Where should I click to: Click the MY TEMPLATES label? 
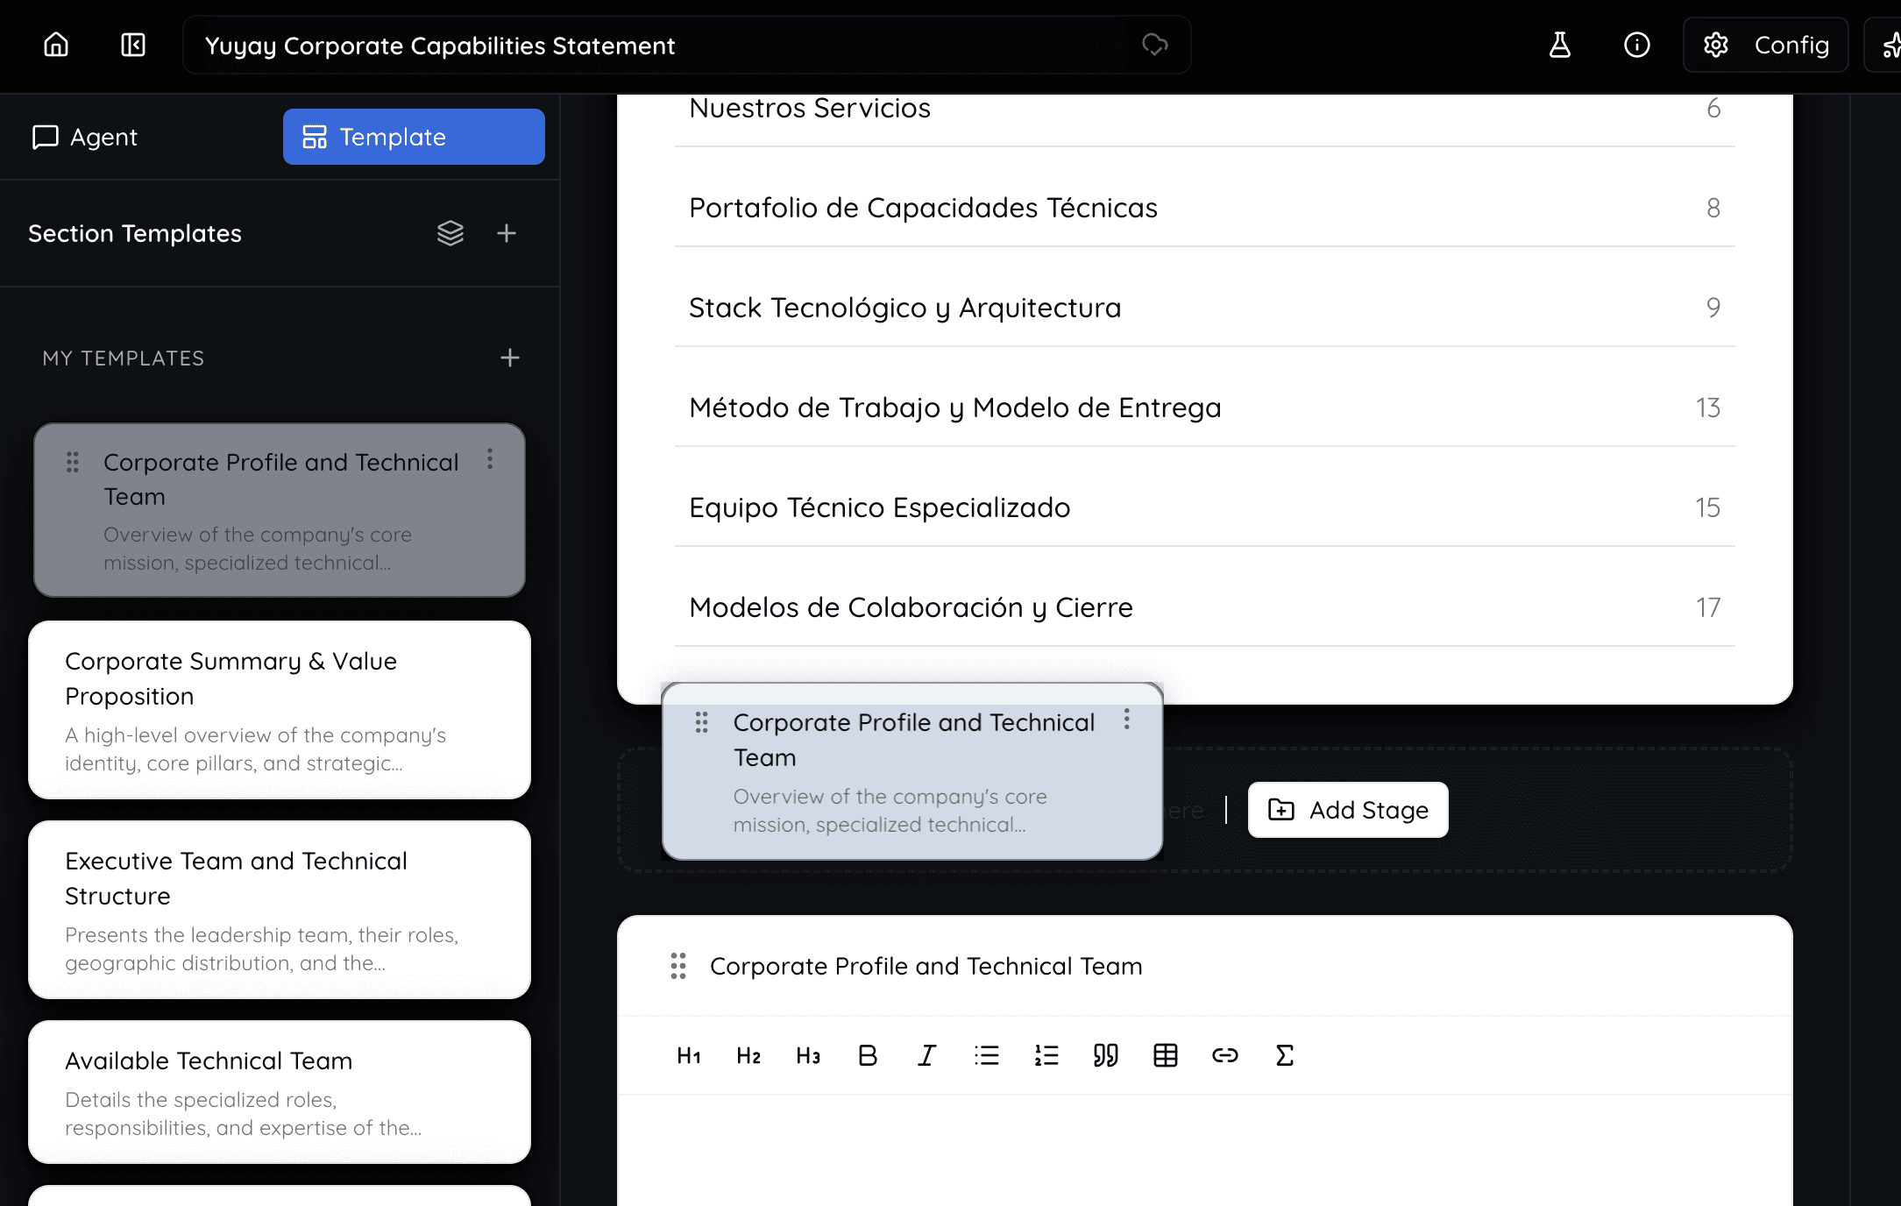124,358
